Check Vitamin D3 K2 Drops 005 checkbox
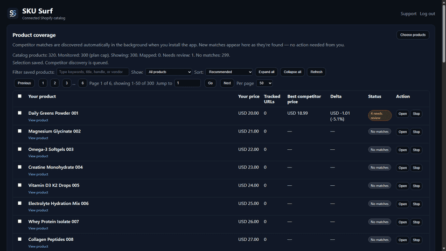The image size is (446, 251). coord(19,185)
